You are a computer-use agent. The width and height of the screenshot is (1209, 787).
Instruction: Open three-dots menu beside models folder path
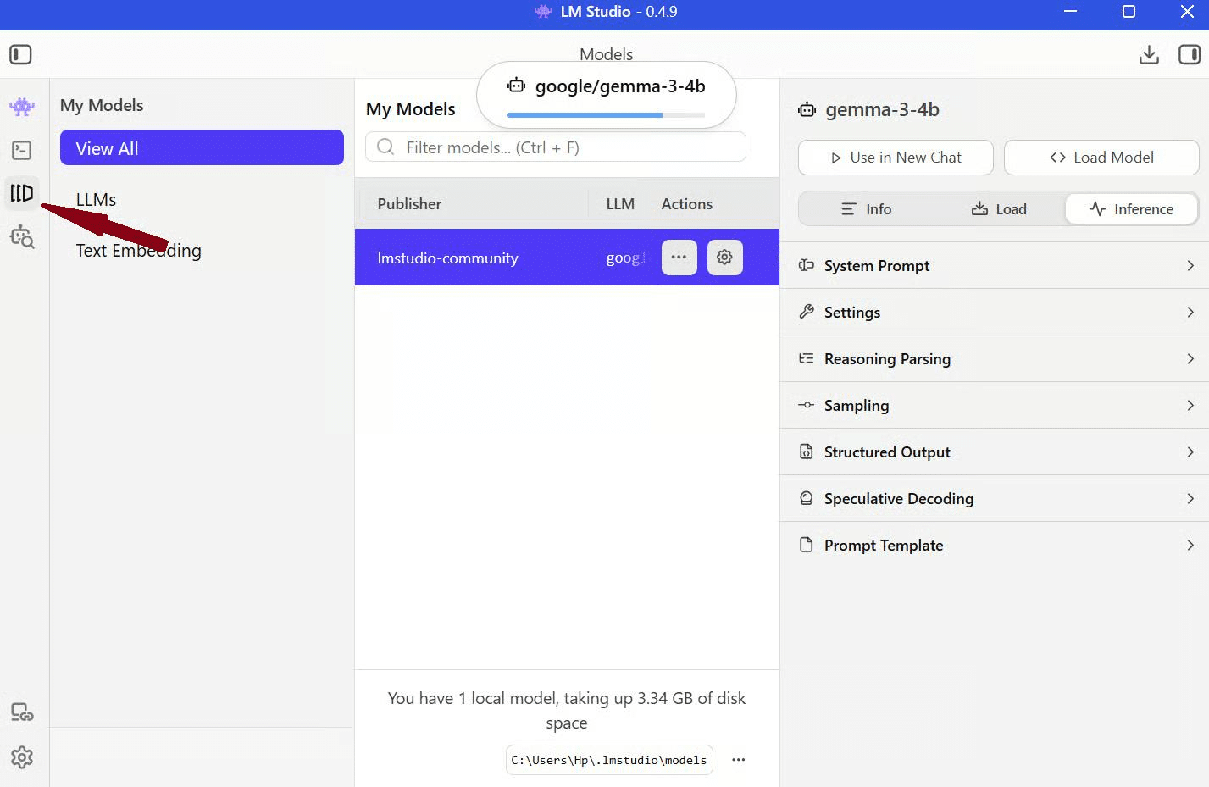coord(739,760)
